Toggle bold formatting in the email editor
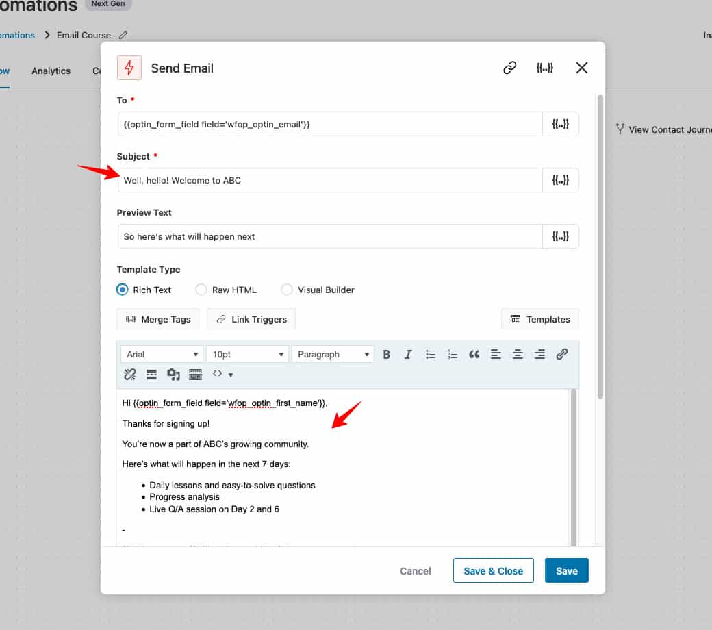The height and width of the screenshot is (630, 712). point(387,354)
